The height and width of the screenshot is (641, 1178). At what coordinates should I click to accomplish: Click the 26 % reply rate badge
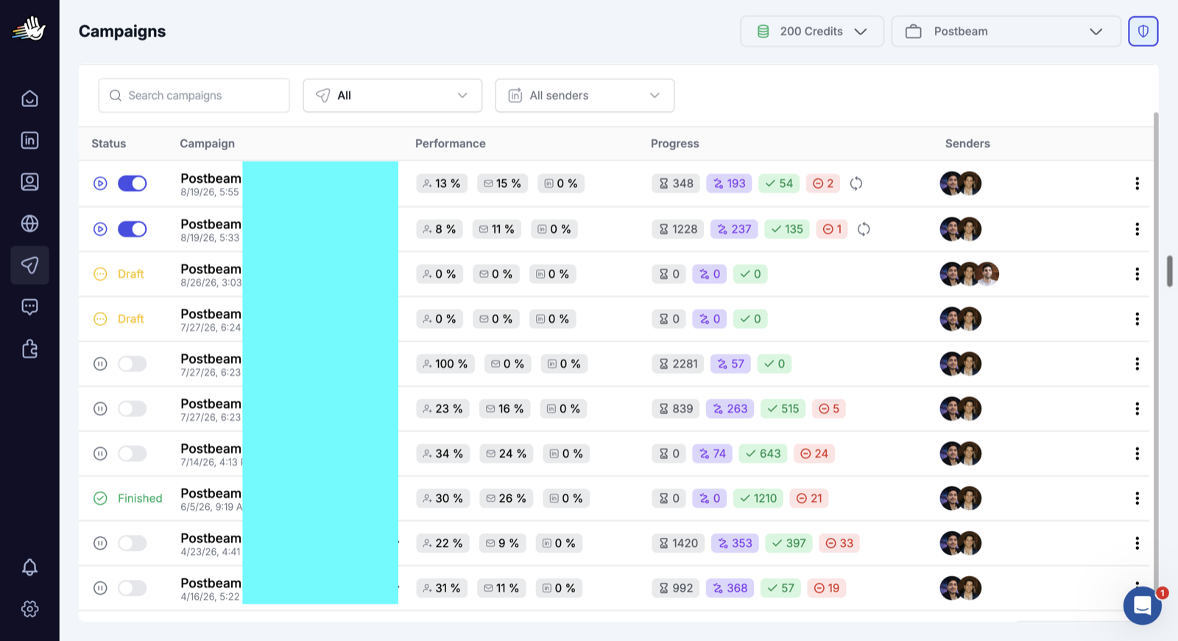pyautogui.click(x=506, y=499)
